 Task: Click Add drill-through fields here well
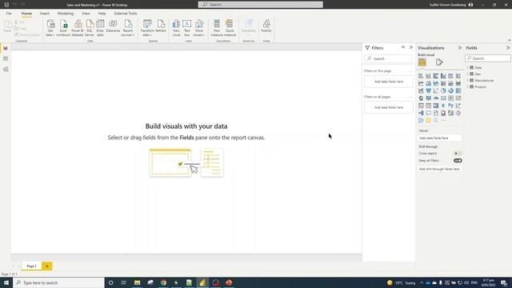point(440,169)
